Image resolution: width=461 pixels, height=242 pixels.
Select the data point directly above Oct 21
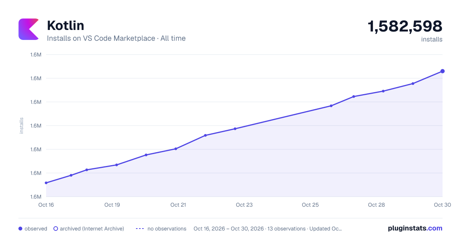(x=176, y=149)
